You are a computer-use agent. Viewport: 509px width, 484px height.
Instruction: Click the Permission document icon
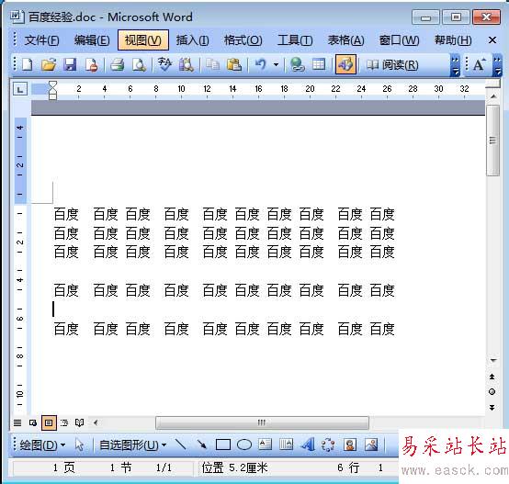[91, 64]
